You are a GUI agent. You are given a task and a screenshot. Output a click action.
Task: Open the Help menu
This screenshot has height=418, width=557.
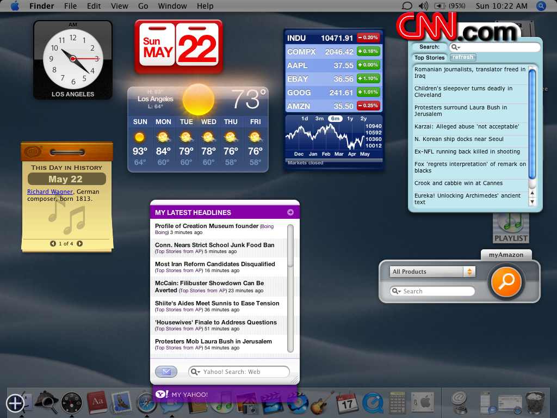point(205,5)
